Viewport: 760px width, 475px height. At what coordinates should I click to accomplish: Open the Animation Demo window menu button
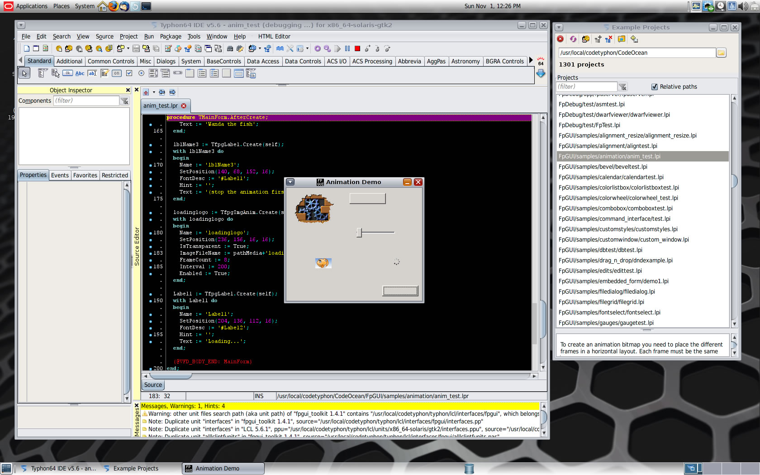coord(290,182)
